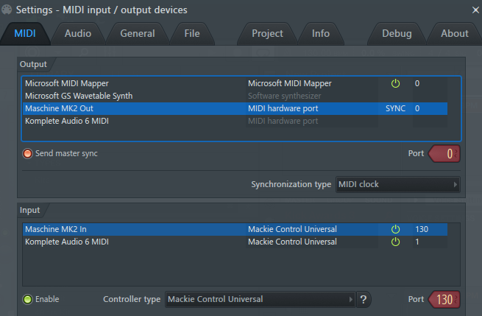The image size is (482, 316).
Task: Open the File tab
Action: (192, 34)
